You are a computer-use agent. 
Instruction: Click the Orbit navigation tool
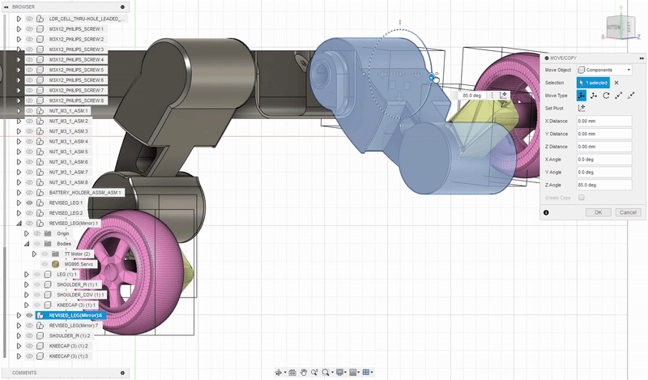point(279,373)
